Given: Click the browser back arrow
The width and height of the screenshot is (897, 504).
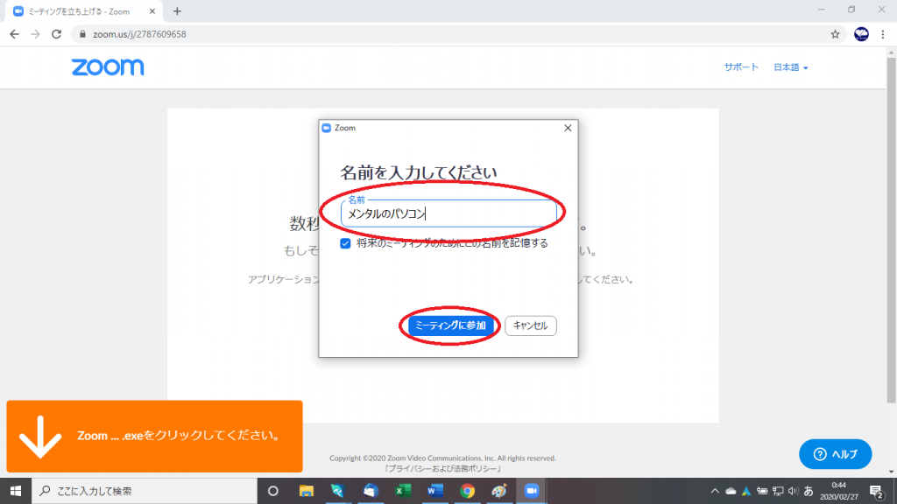Looking at the screenshot, I should [x=14, y=34].
